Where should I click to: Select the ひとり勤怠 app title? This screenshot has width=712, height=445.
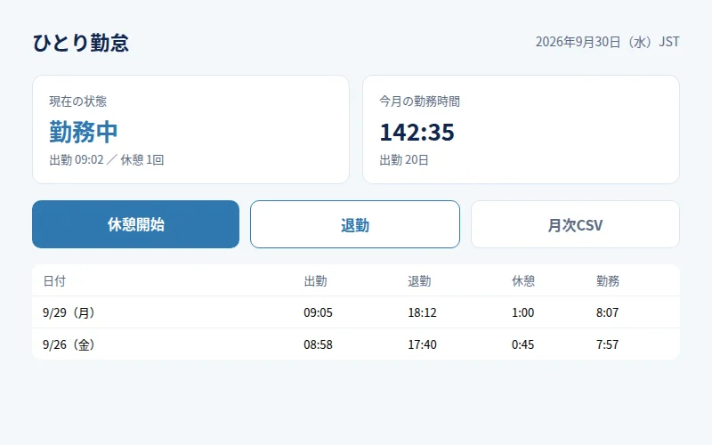click(x=81, y=43)
